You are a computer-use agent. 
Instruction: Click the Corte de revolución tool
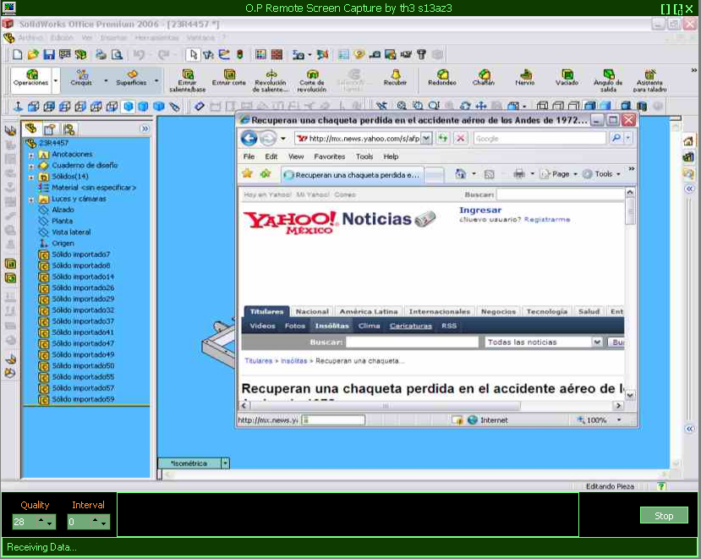tap(312, 80)
